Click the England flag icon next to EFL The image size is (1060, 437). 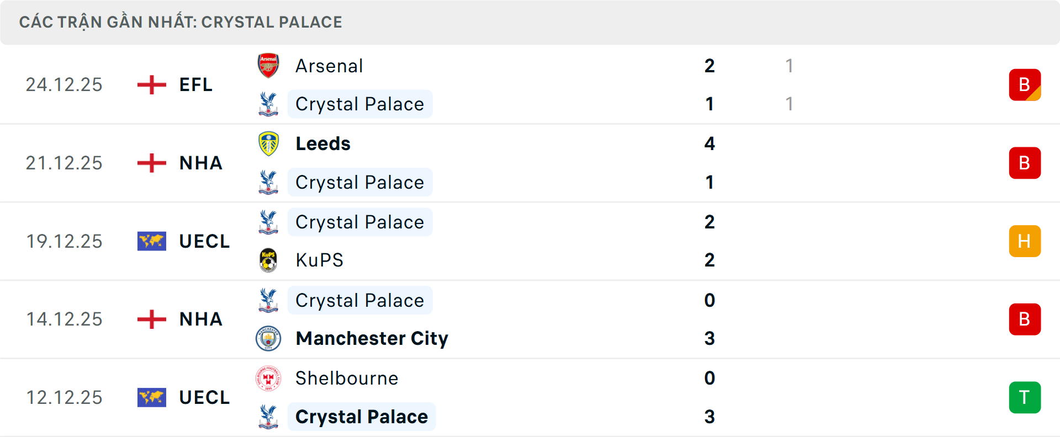pos(151,84)
